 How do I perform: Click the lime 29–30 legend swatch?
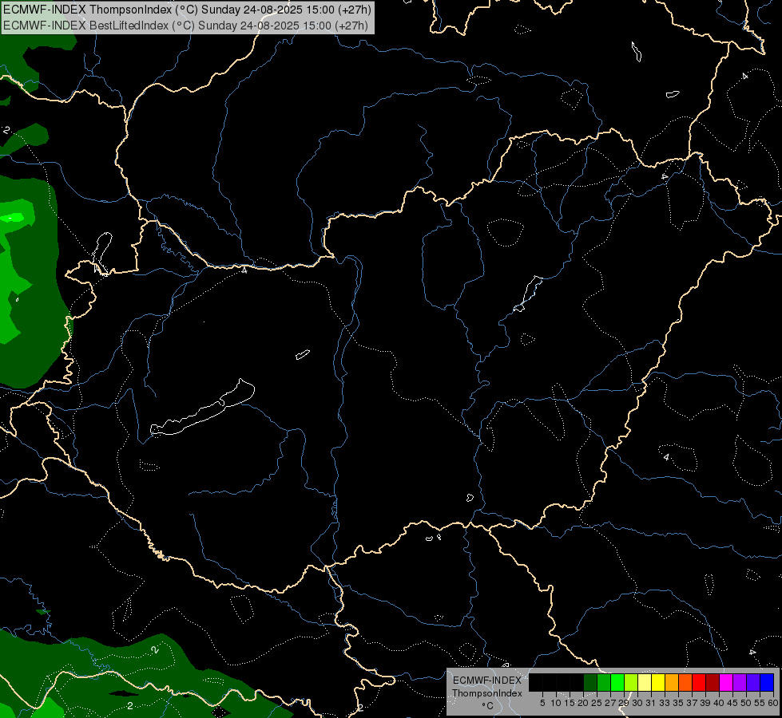tap(631, 682)
